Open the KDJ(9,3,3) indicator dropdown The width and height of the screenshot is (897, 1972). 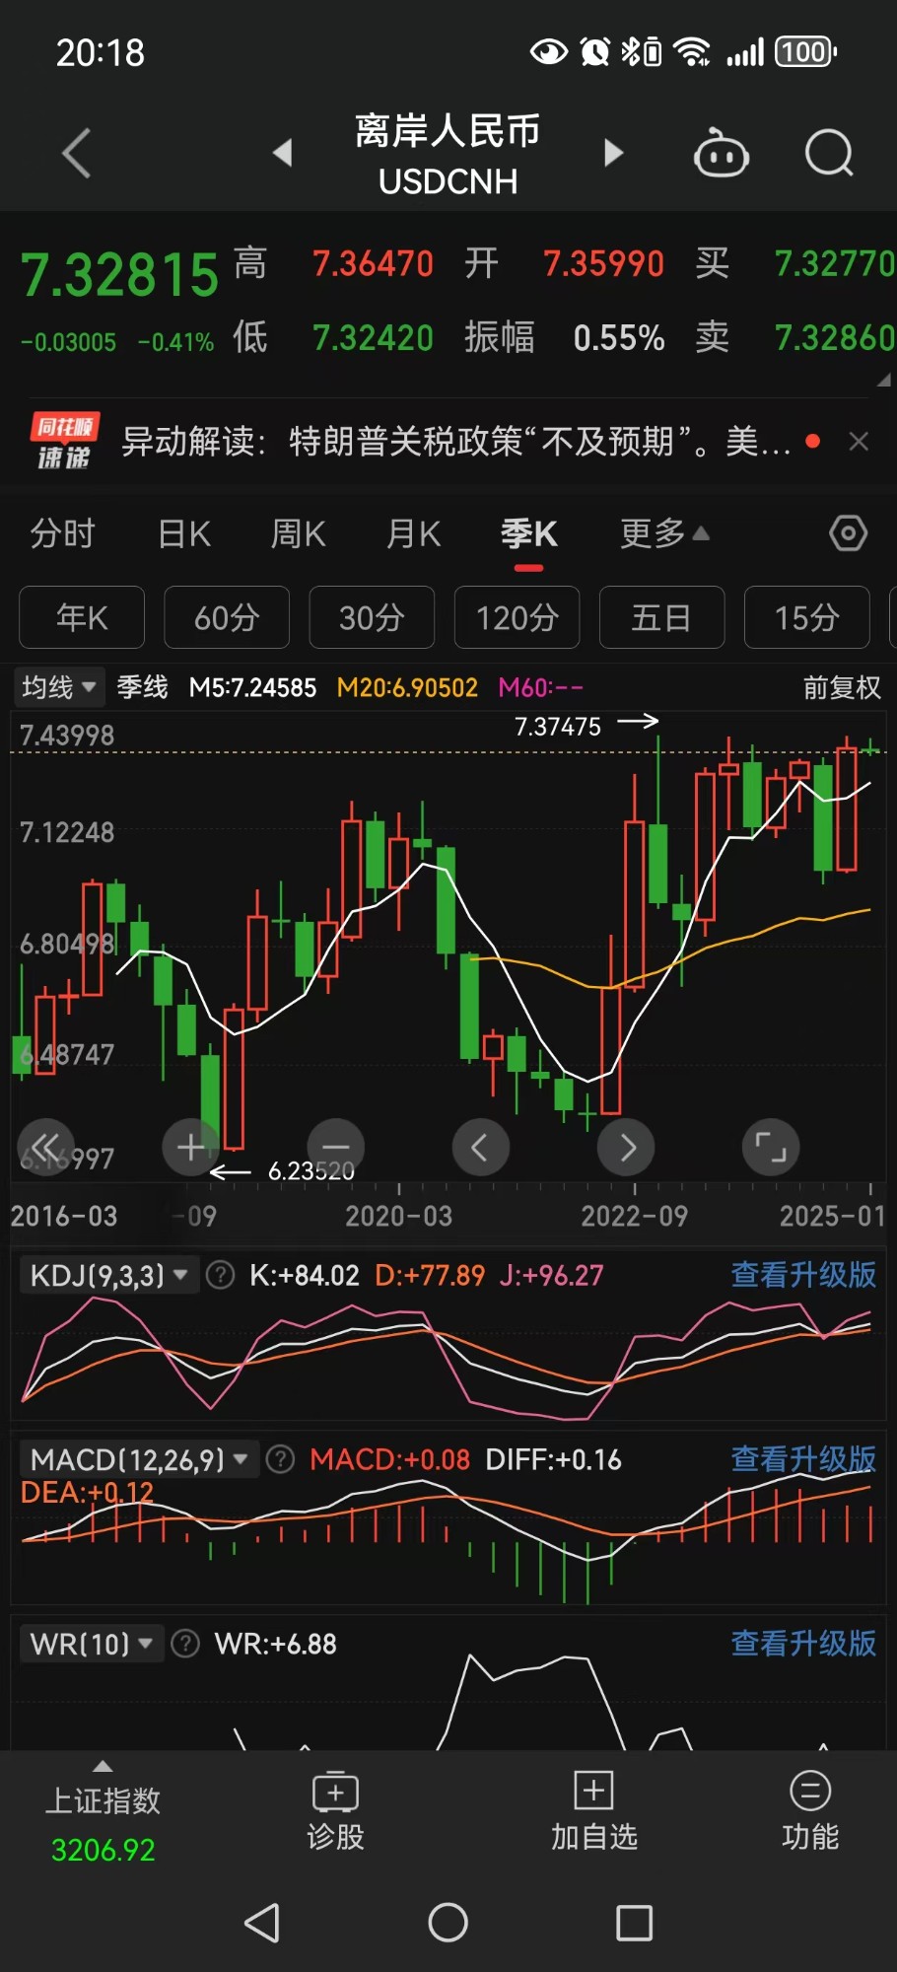[x=108, y=1275]
